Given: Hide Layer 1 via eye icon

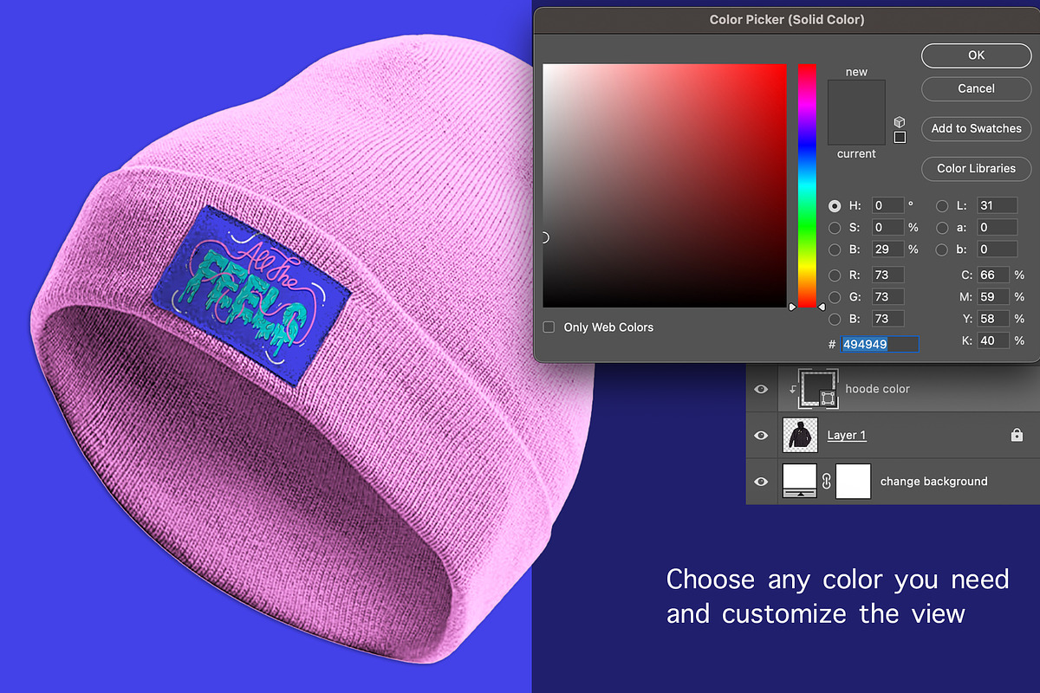Looking at the screenshot, I should pyautogui.click(x=761, y=435).
